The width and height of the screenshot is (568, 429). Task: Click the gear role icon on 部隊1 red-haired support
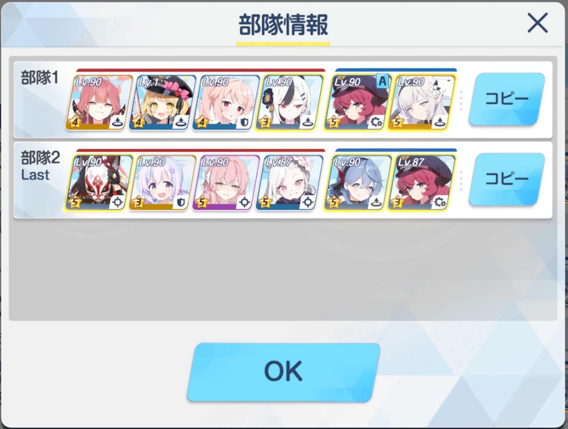point(376,122)
